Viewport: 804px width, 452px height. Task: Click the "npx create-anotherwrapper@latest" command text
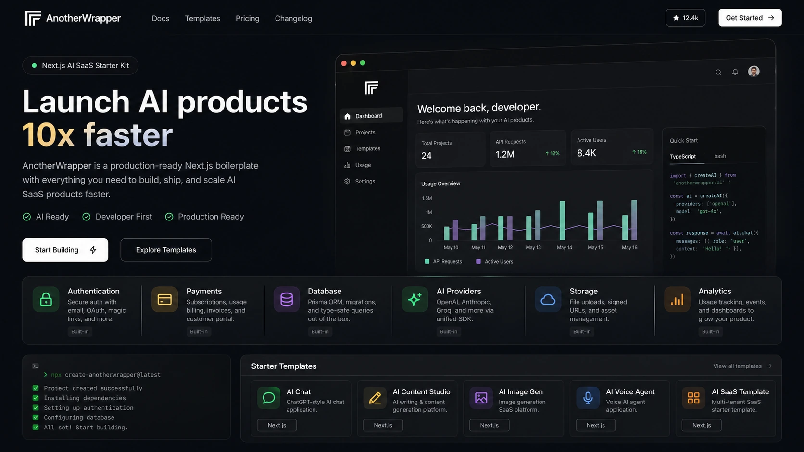point(106,375)
